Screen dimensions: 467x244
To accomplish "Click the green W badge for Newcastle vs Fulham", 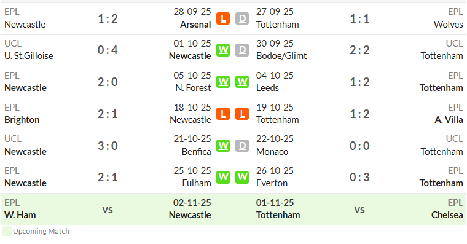I will [223, 177].
